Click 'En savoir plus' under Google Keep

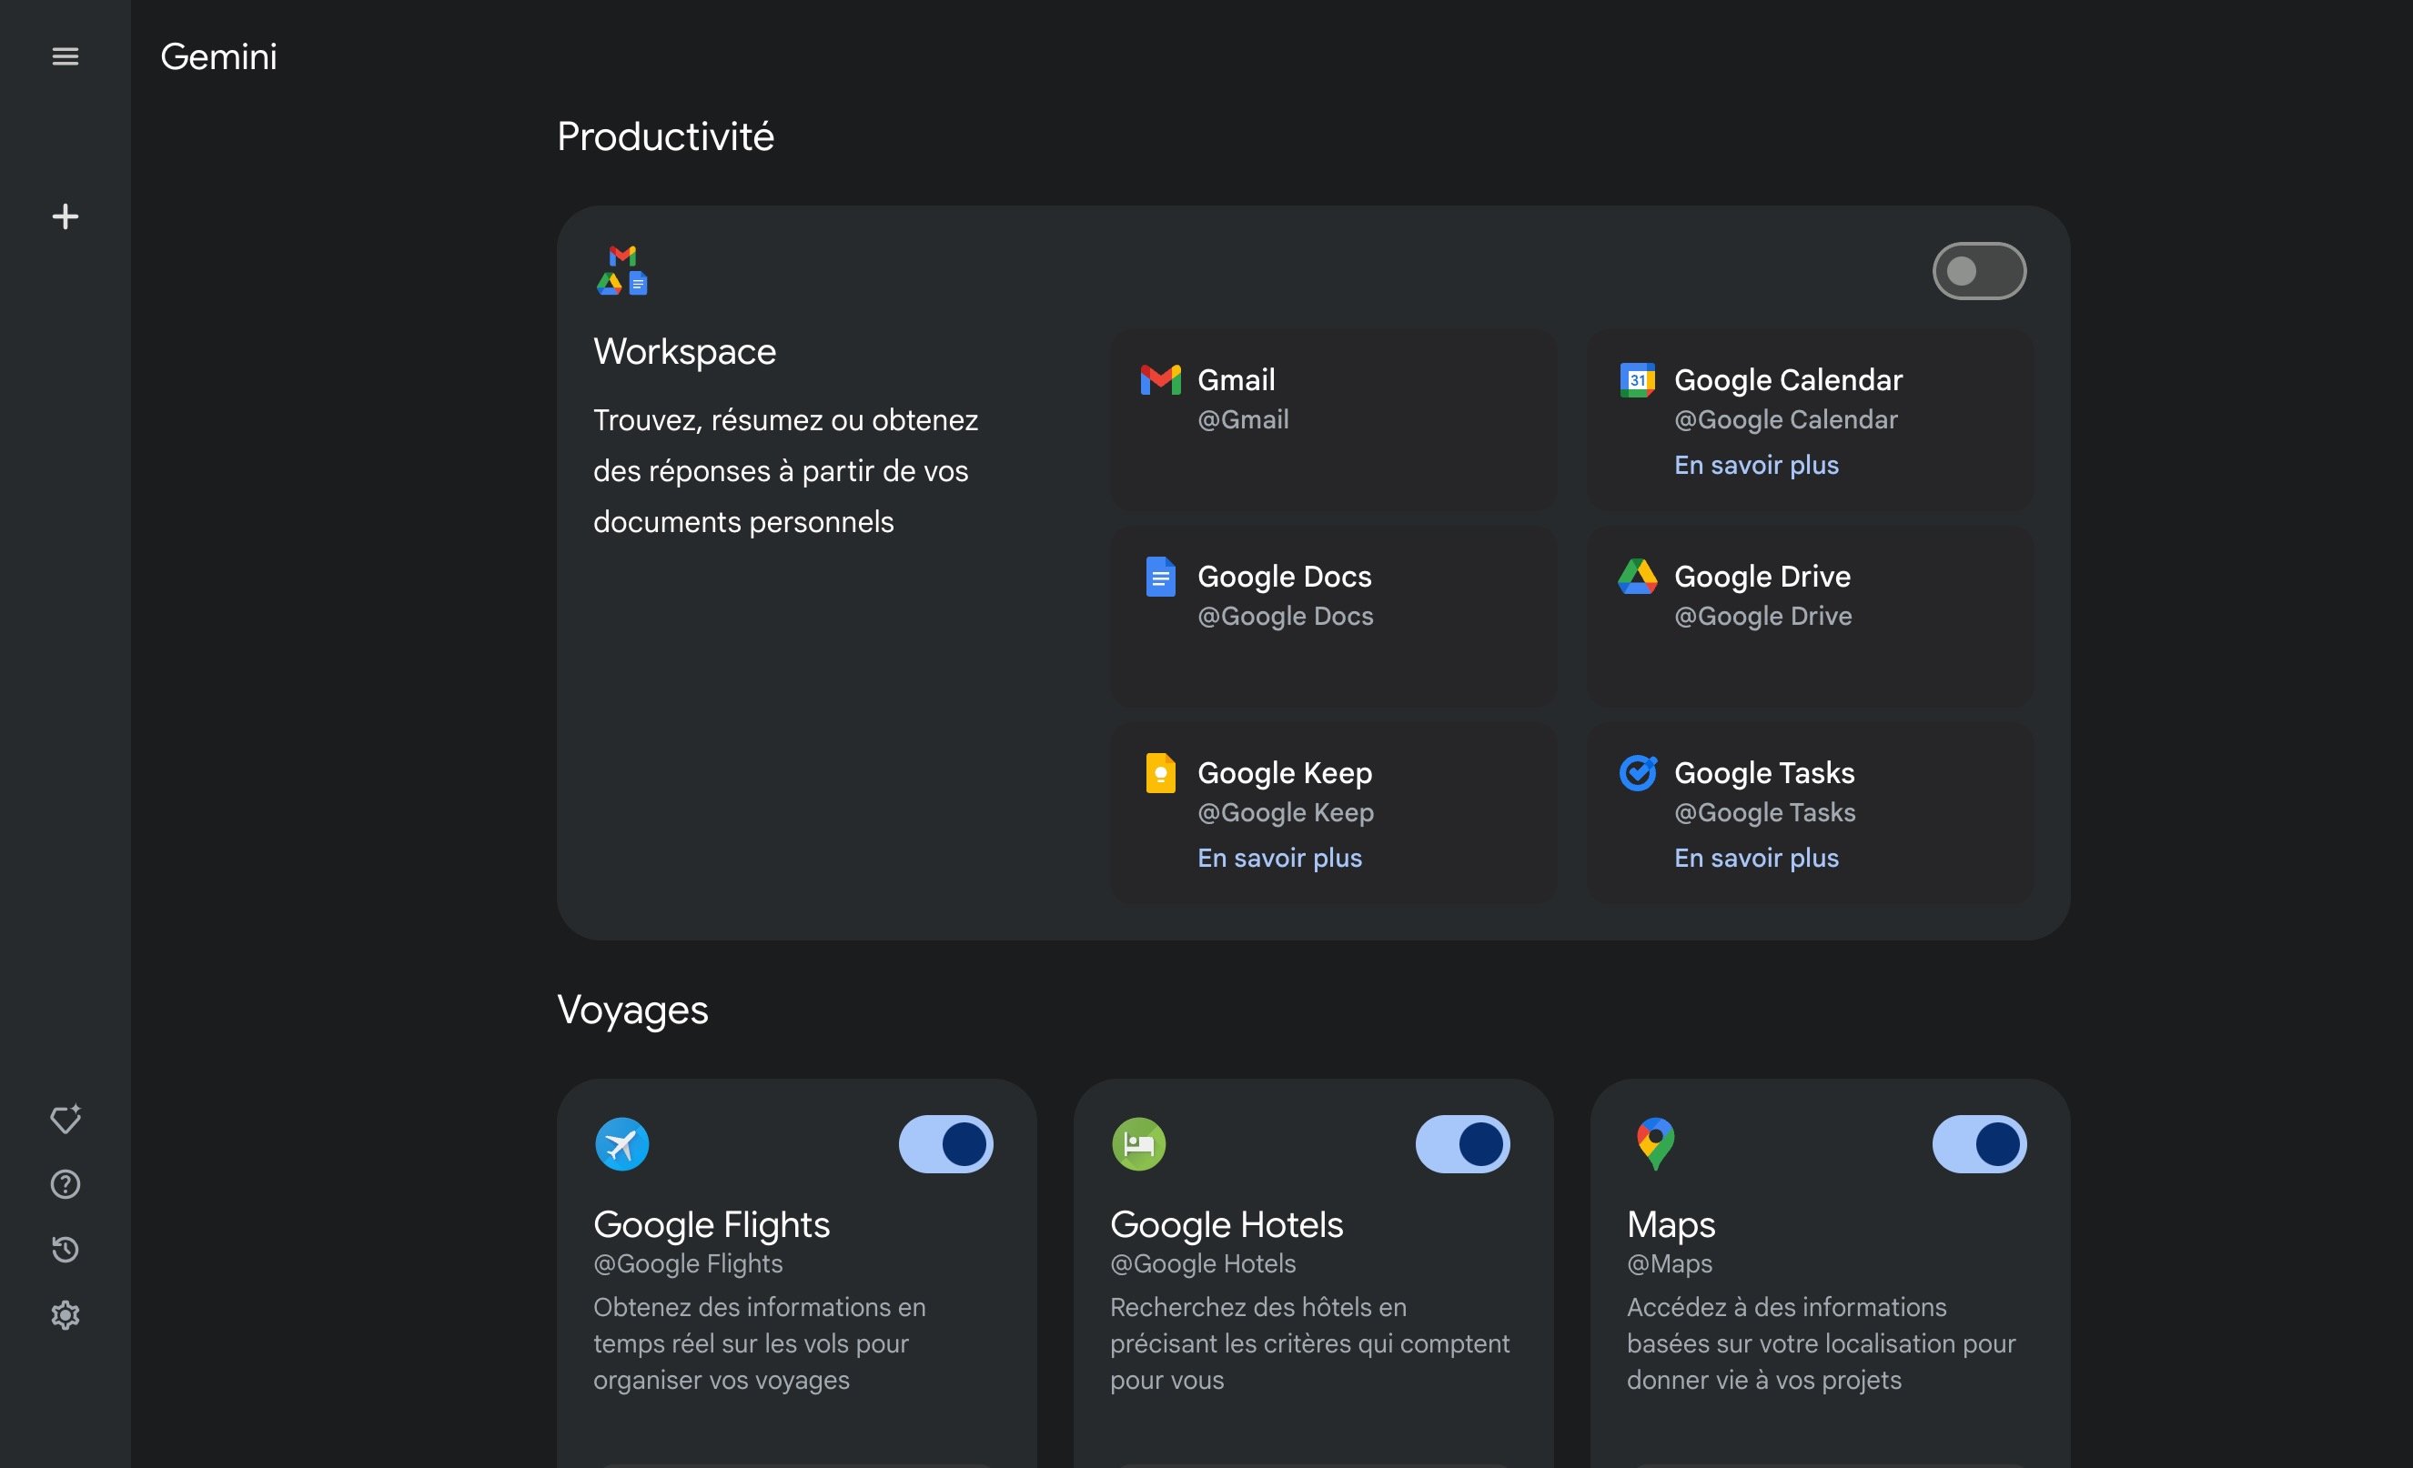(1280, 859)
